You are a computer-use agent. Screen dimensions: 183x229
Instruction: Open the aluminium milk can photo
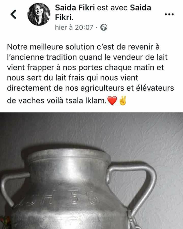click(x=91, y=170)
